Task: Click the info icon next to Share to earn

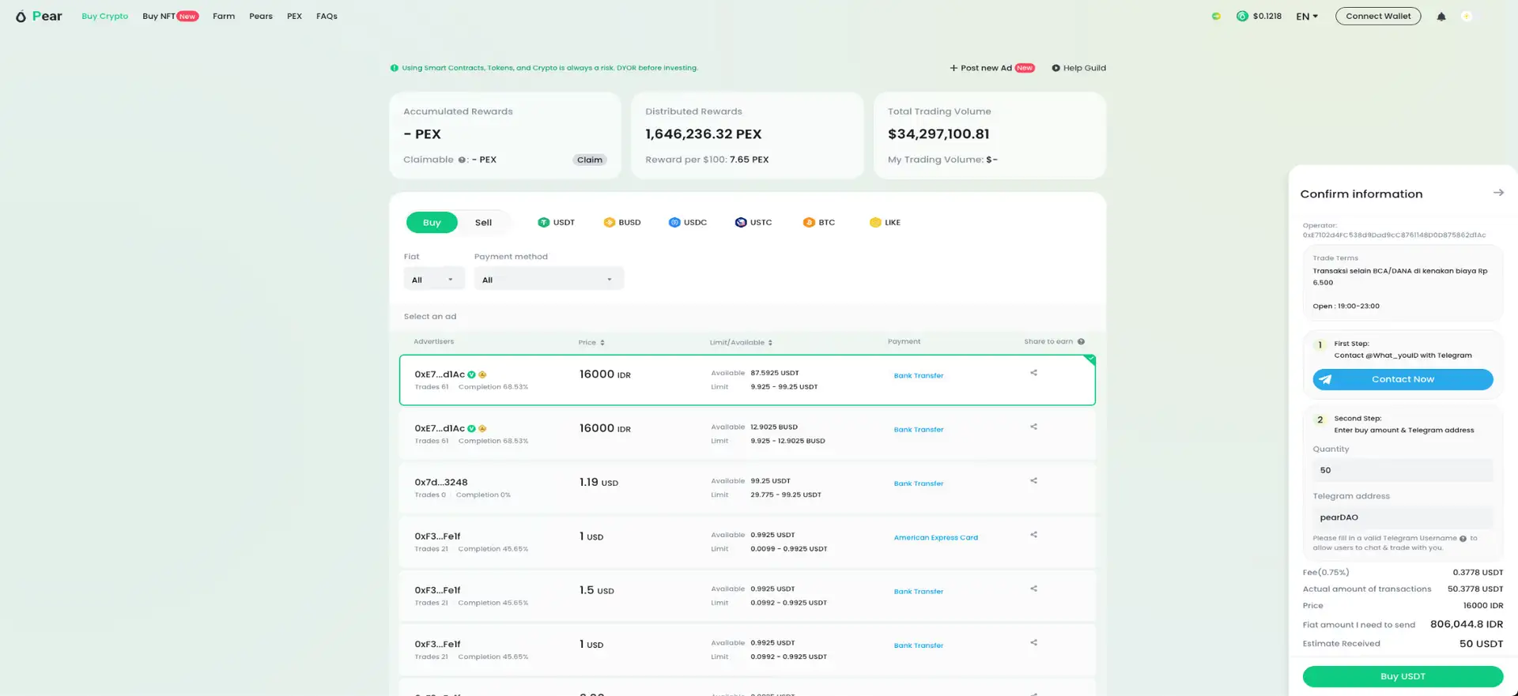Action: [1081, 342]
